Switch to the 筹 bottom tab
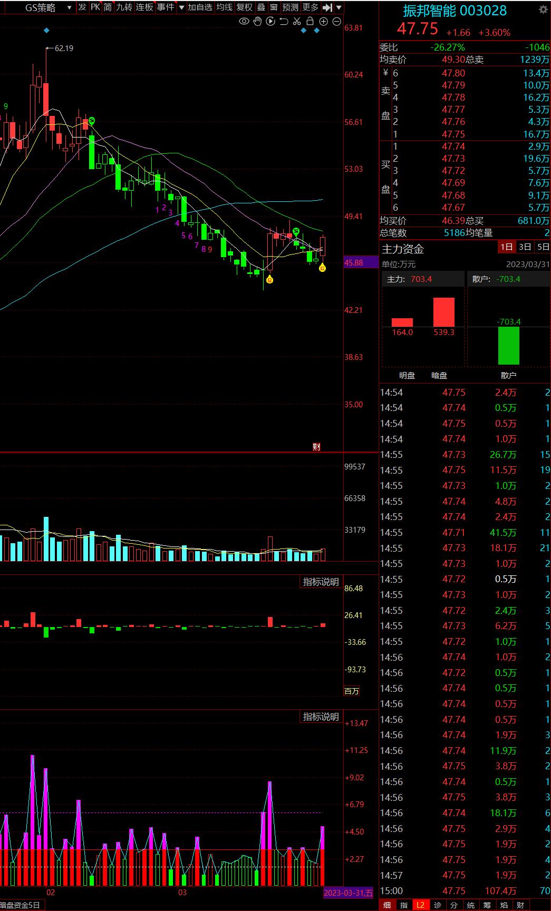This screenshot has width=551, height=911. pyautogui.click(x=487, y=905)
